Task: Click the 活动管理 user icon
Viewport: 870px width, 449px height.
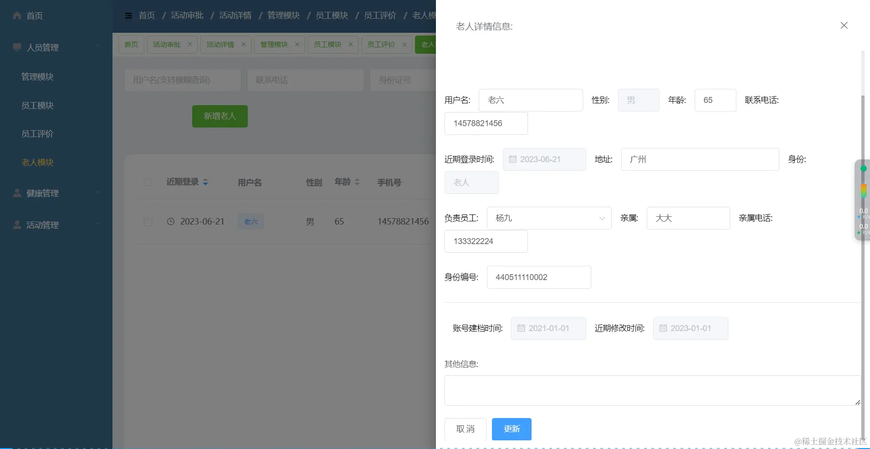Action: (17, 225)
